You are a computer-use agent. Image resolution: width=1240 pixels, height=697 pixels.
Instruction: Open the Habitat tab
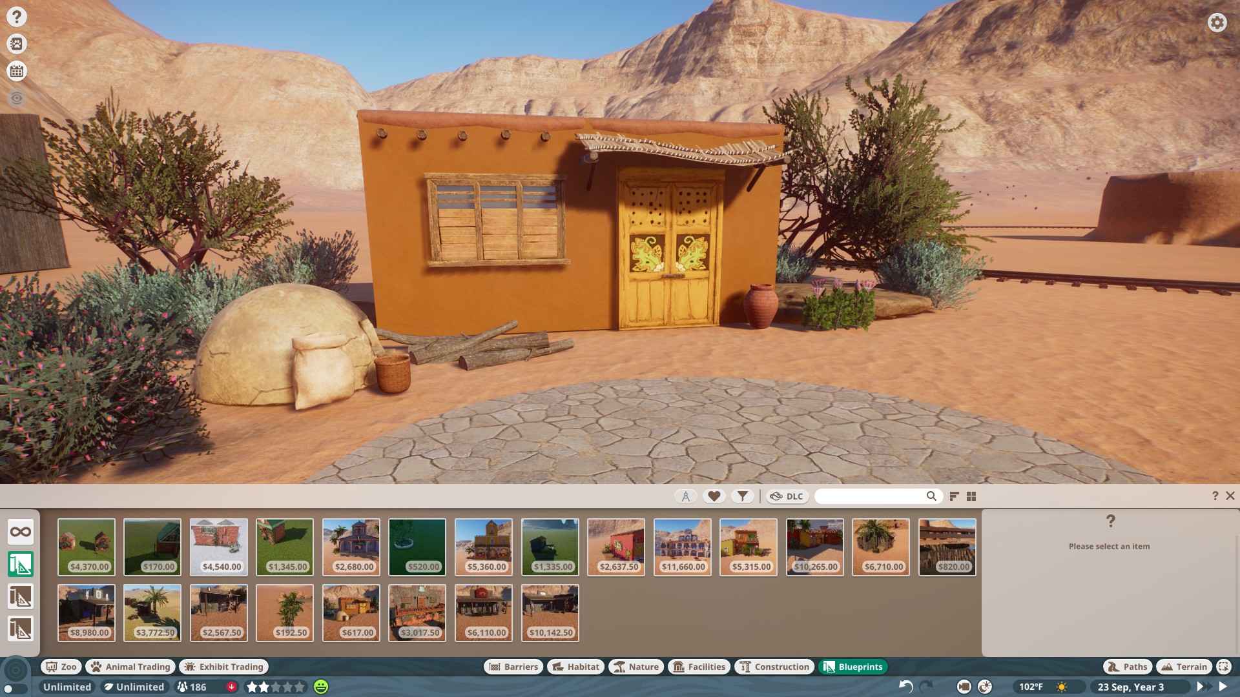point(576,667)
